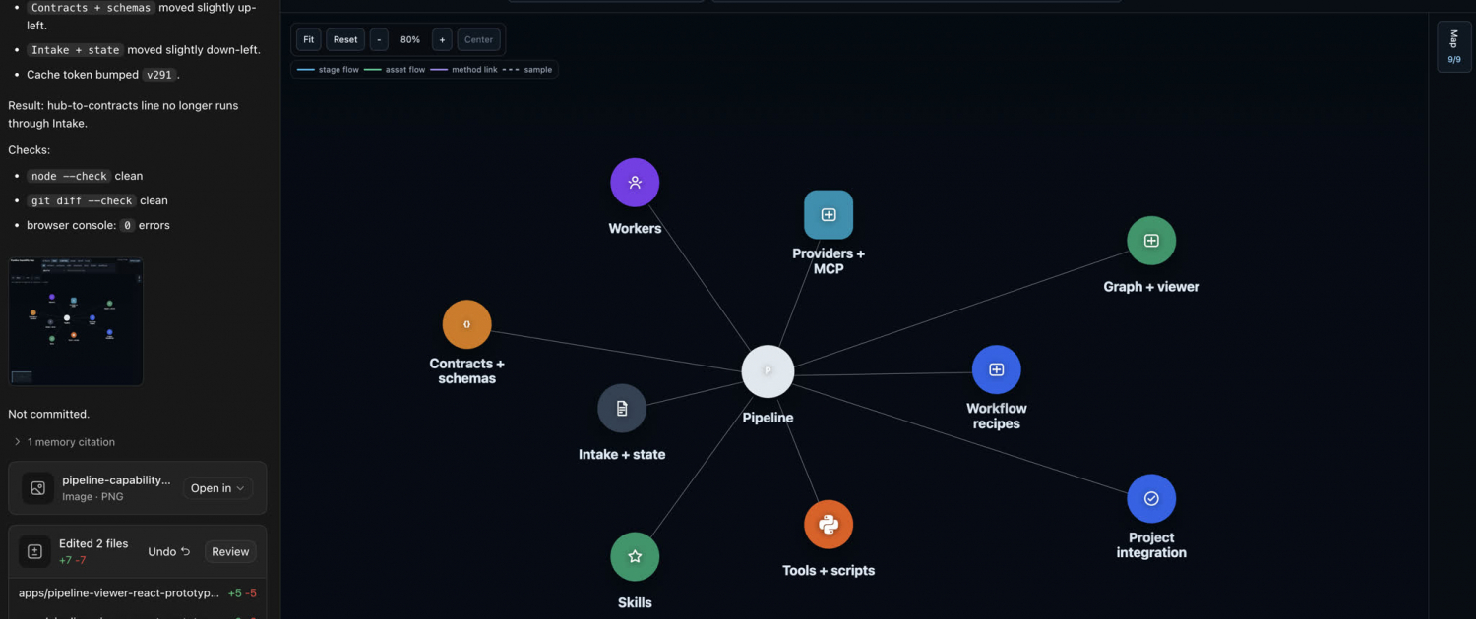Screen dimensions: 1476x619
Task: Click the orange Contracts + schemas node
Action: click(466, 324)
